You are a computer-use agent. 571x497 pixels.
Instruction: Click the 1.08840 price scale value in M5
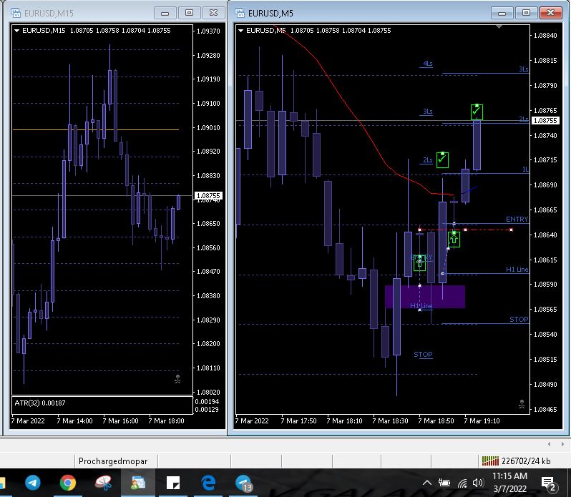tap(545, 36)
